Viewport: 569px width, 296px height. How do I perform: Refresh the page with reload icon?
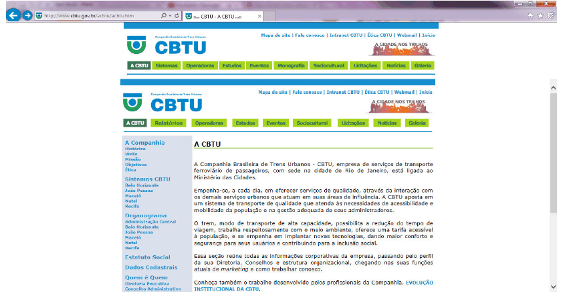tap(177, 15)
